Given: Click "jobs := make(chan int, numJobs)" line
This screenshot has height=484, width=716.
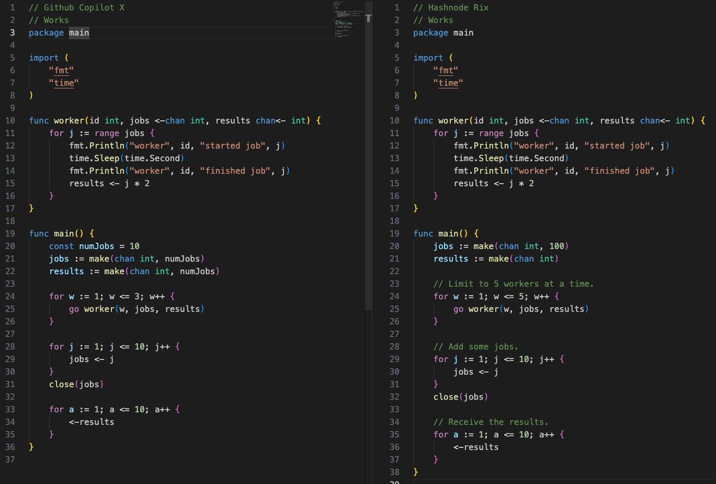Looking at the screenshot, I should [127, 258].
